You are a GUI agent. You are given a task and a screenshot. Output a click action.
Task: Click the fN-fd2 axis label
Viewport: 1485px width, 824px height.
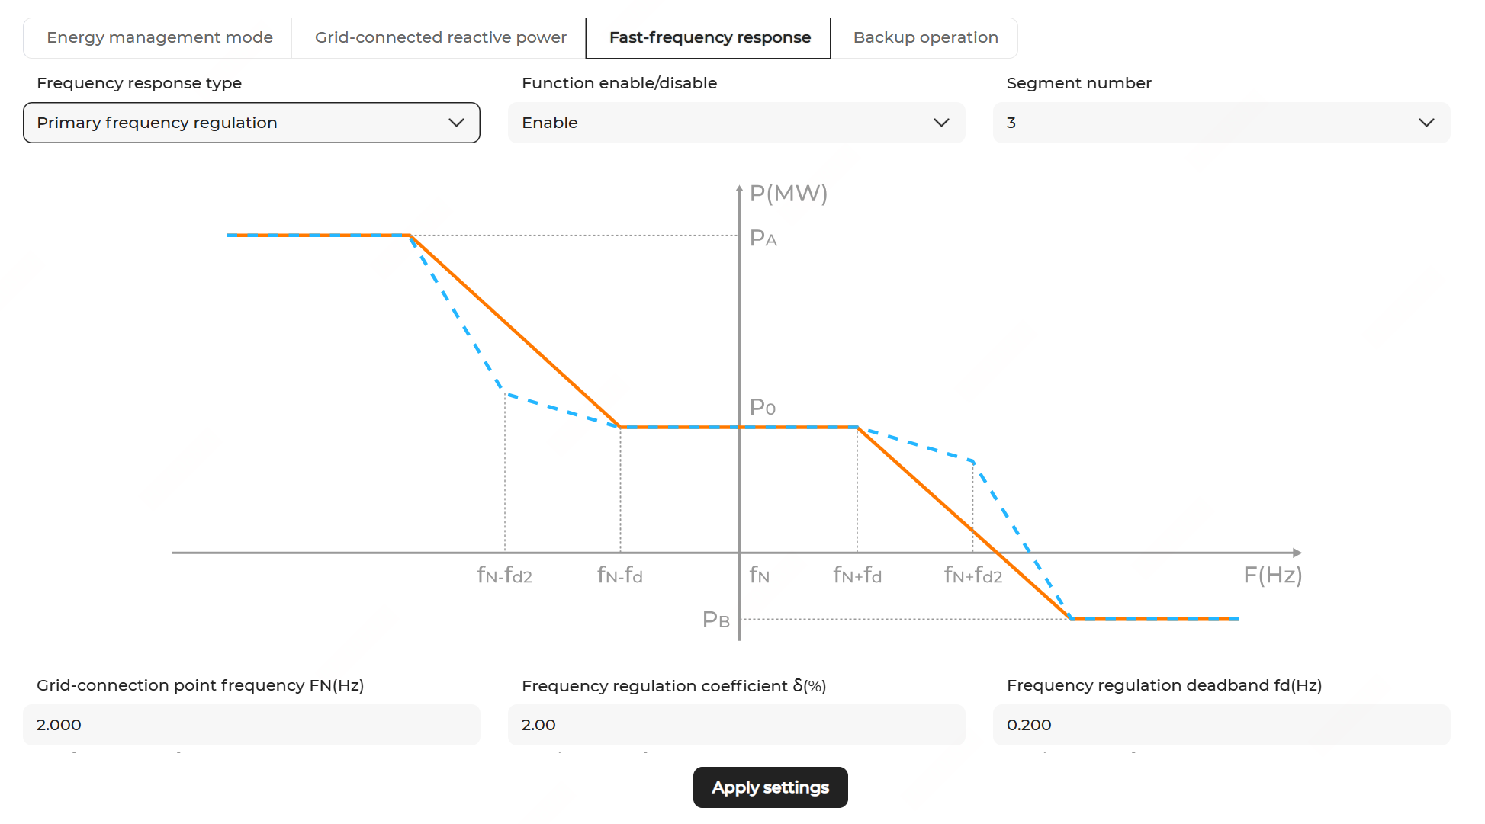coord(504,575)
